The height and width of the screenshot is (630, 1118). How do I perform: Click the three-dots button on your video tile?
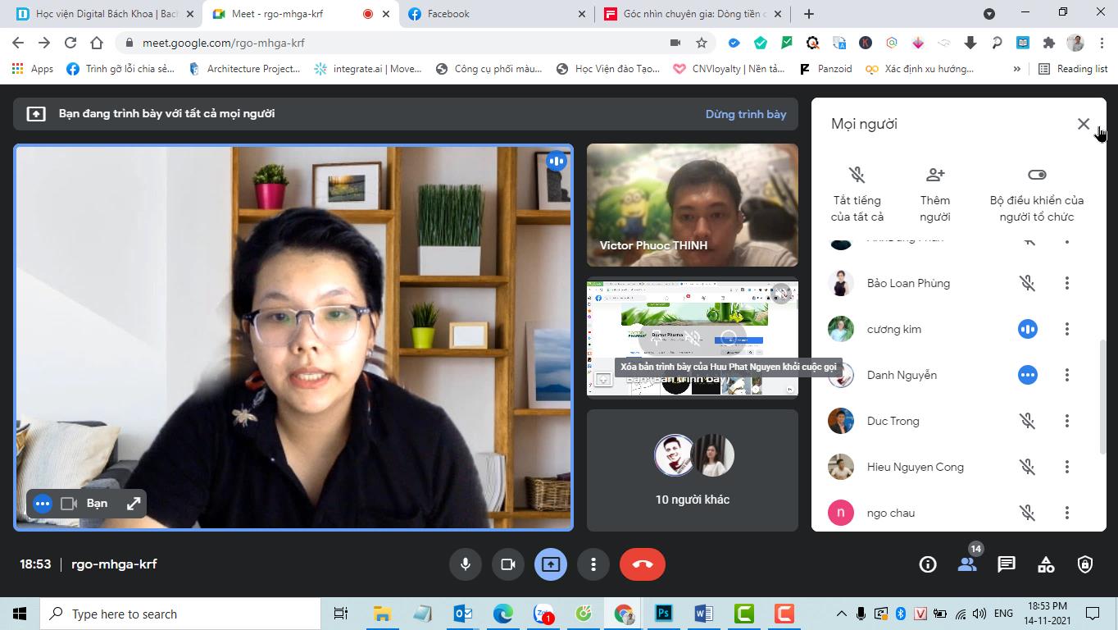43,504
